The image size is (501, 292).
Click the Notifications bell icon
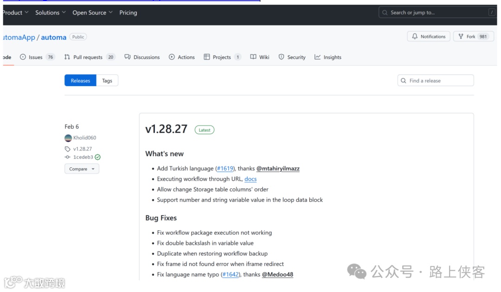click(415, 36)
